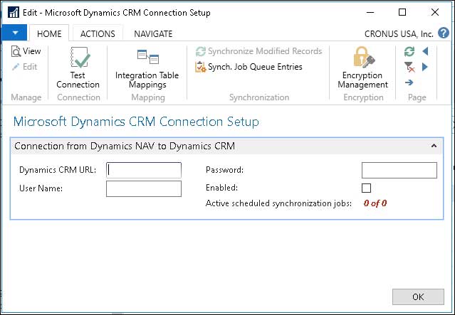Minimize the Connection Setup window

click(370, 12)
